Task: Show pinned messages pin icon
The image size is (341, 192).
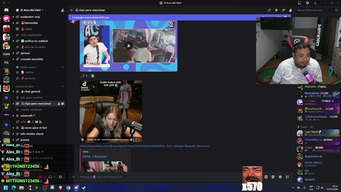Action: tap(283, 10)
